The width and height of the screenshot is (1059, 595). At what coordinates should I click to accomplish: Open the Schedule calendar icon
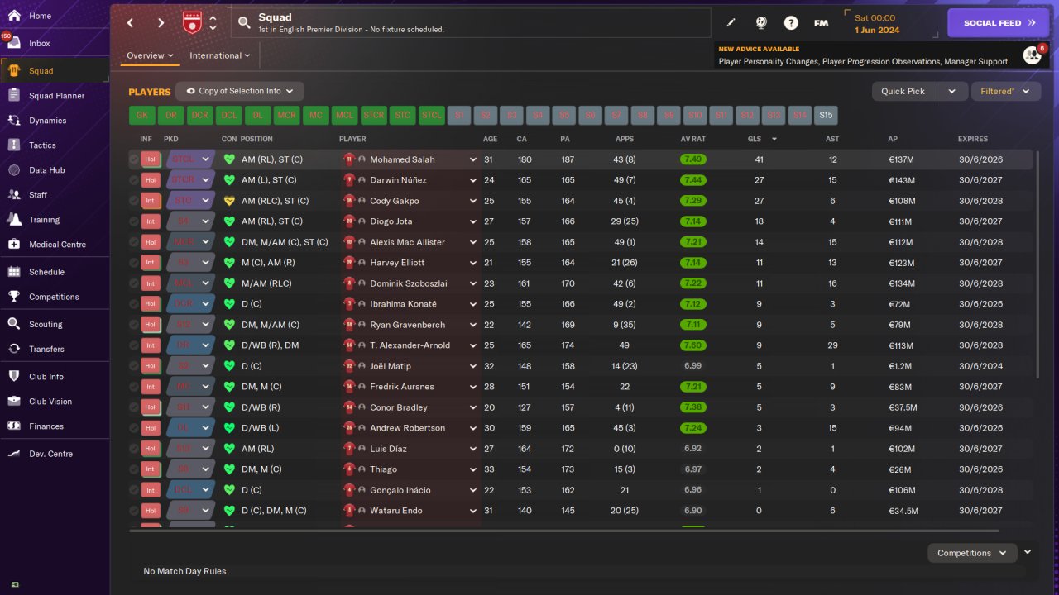click(x=14, y=272)
